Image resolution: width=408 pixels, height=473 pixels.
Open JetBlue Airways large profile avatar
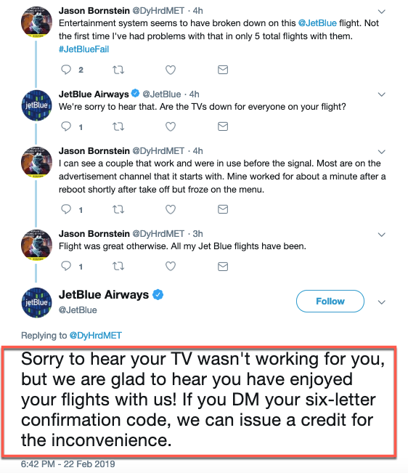36,302
